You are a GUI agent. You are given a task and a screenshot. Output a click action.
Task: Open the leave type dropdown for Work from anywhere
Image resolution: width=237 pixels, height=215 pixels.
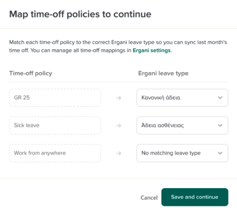[x=182, y=153]
